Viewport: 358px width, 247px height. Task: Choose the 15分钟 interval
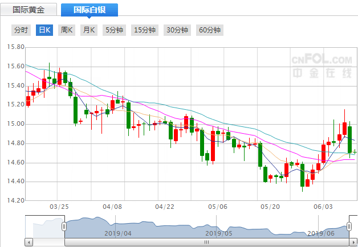click(x=144, y=30)
